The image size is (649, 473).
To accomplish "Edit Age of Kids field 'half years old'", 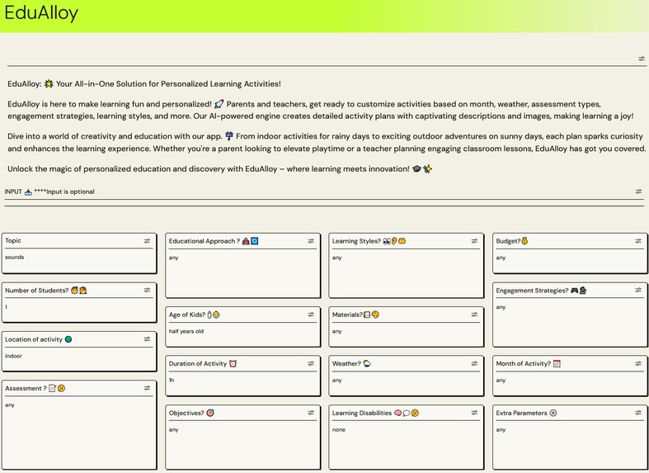I will point(242,334).
